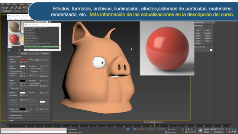Click the eyedropper pick-material icon

pyautogui.click(x=18, y=54)
